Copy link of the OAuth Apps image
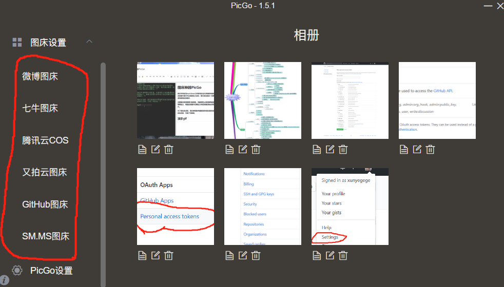This screenshot has height=287, width=504. (142, 256)
